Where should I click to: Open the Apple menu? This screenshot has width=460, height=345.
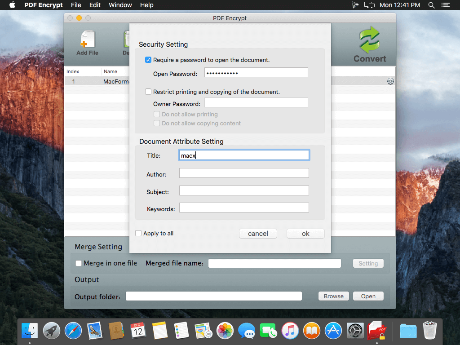pos(12,5)
